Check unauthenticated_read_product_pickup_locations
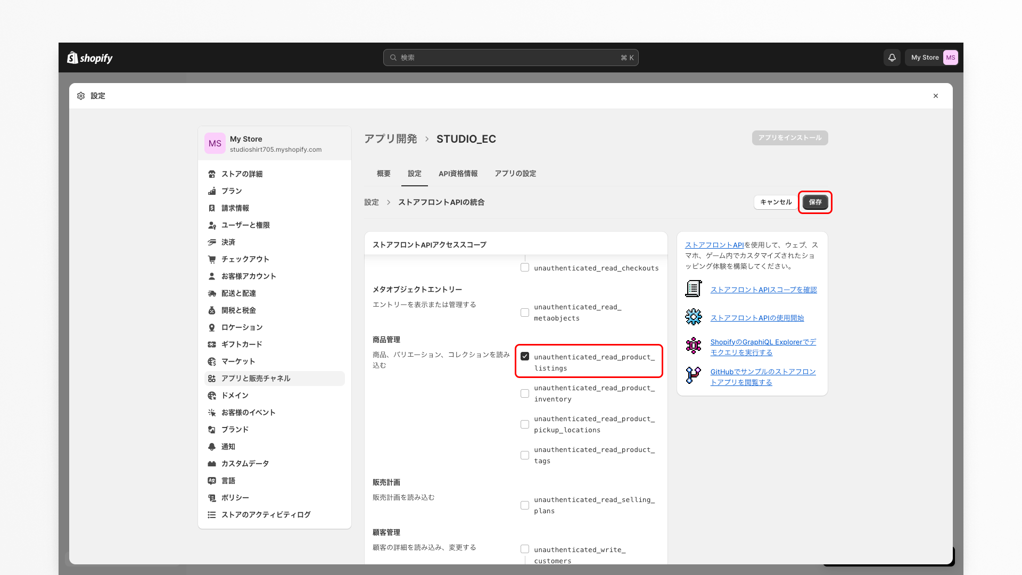Screen dimensions: 1022x575 pyautogui.click(x=525, y=424)
